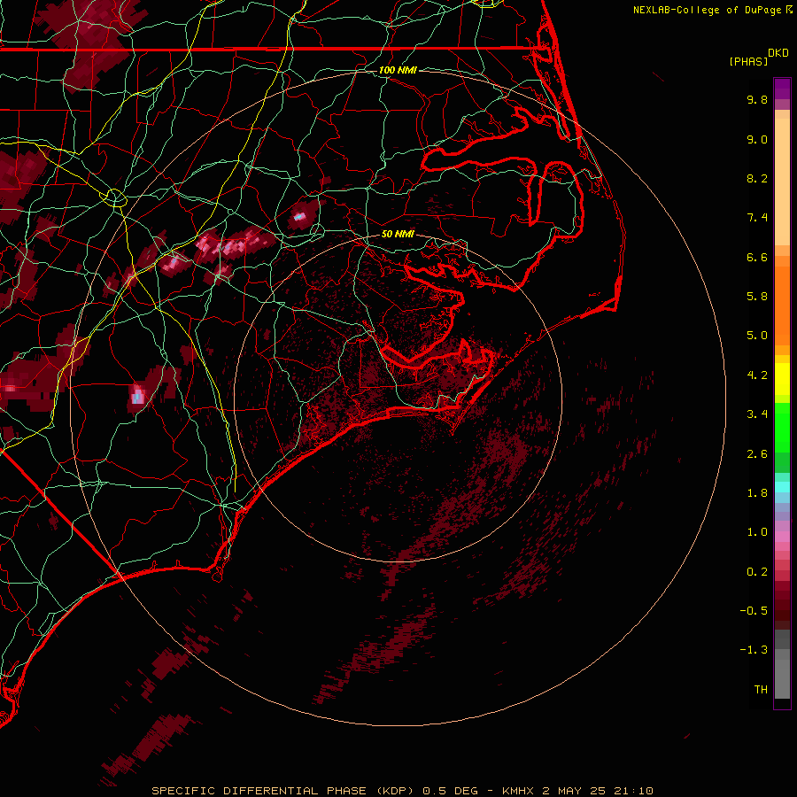The width and height of the screenshot is (797, 797).
Task: Select the 0.2 scale label
Action: 757,572
